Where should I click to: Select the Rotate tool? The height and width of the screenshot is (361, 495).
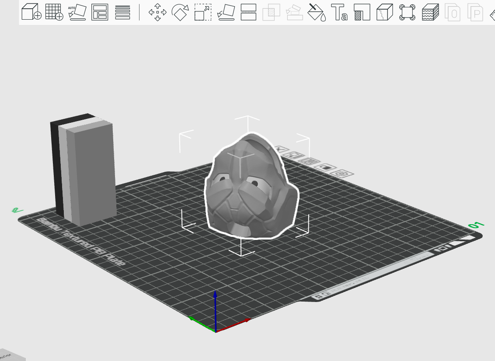coord(180,12)
